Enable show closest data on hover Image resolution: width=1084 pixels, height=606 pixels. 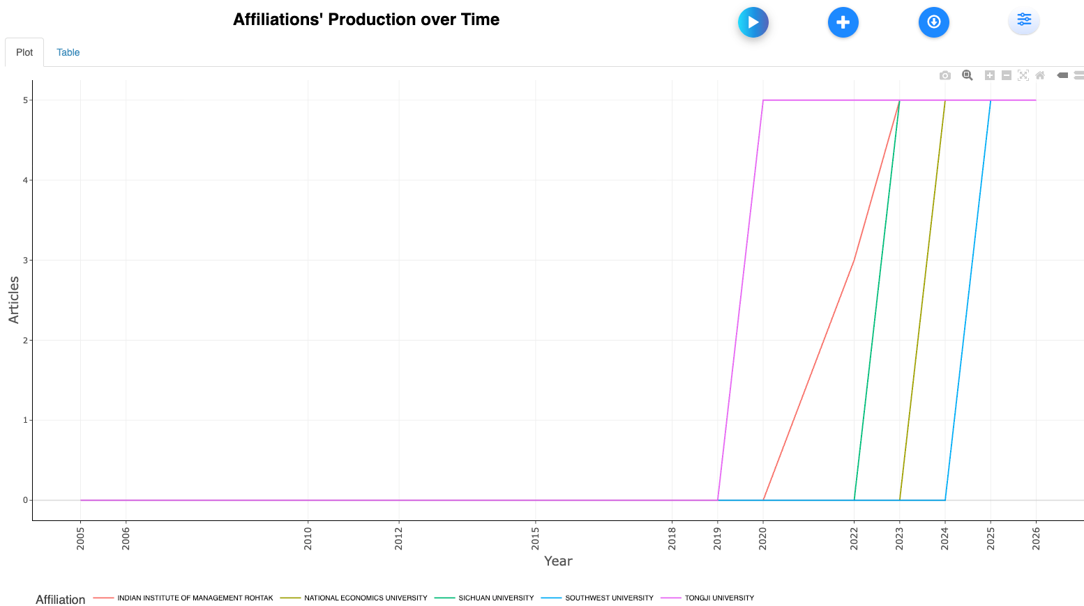tap(1062, 75)
